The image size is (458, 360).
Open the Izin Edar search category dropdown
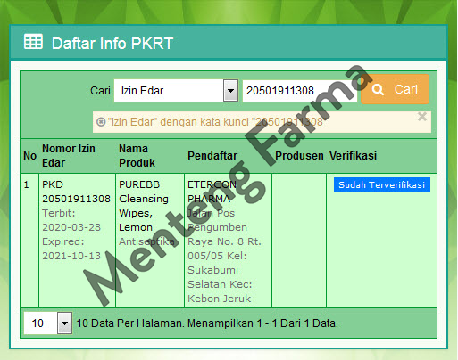(176, 91)
